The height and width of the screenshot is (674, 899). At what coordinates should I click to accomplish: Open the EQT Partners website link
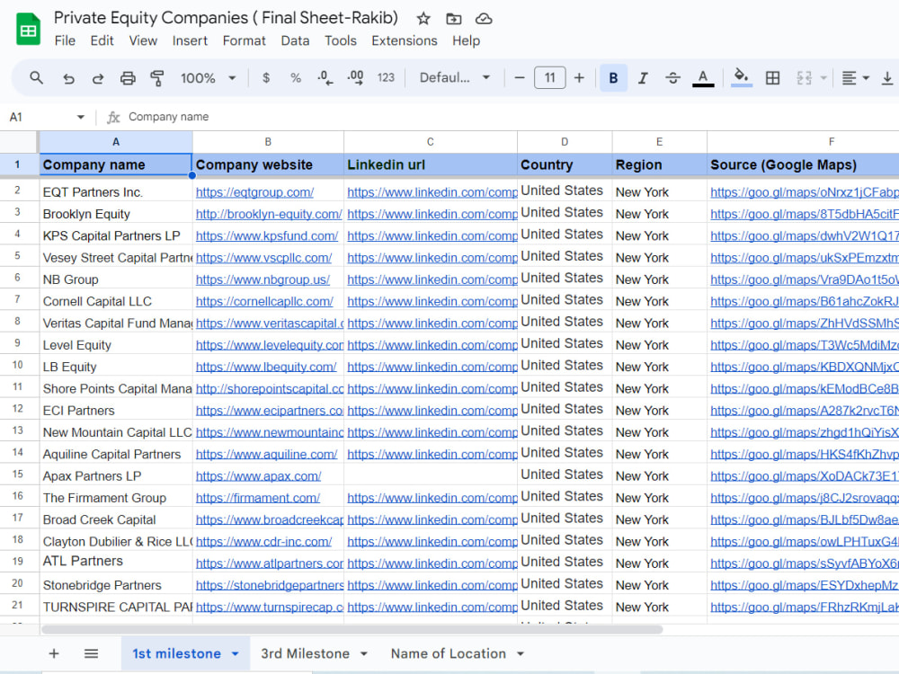coord(254,191)
